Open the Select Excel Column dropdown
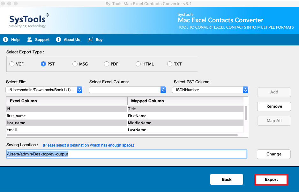 point(128,90)
